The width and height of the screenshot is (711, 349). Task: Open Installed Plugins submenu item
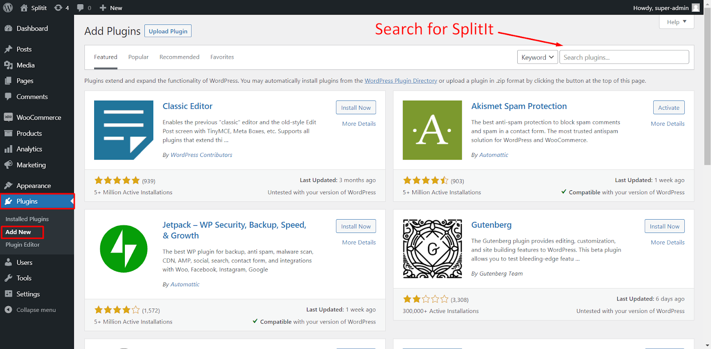coord(27,219)
